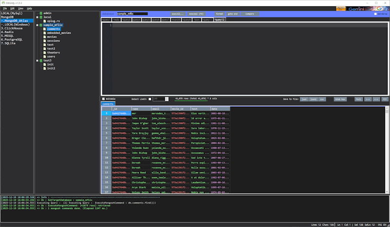Click the Select Limit value field
Screen dimensions: 390x227
point(159,99)
